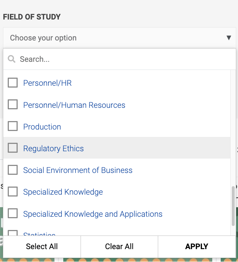Toggle the Regulatory Ethics checkbox
238x262 pixels.
coord(13,148)
